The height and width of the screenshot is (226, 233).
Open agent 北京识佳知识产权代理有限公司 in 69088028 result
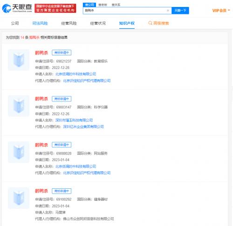point(87,173)
